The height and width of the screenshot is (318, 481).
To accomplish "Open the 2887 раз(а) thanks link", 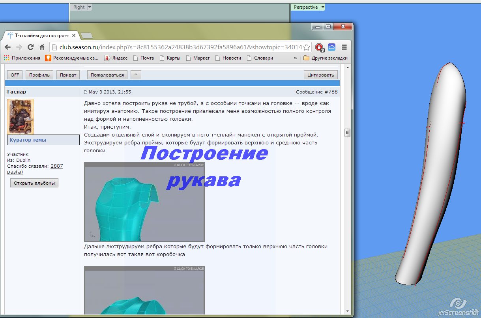I will (56, 166).
